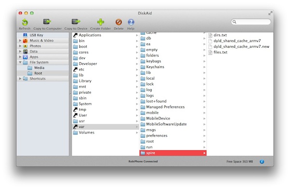The width and height of the screenshot is (290, 189).
Task: Click the files.txt document icon
Action: [x=210, y=52]
